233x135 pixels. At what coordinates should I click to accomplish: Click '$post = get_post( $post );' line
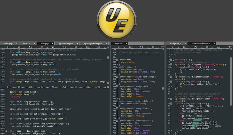pos(25,92)
